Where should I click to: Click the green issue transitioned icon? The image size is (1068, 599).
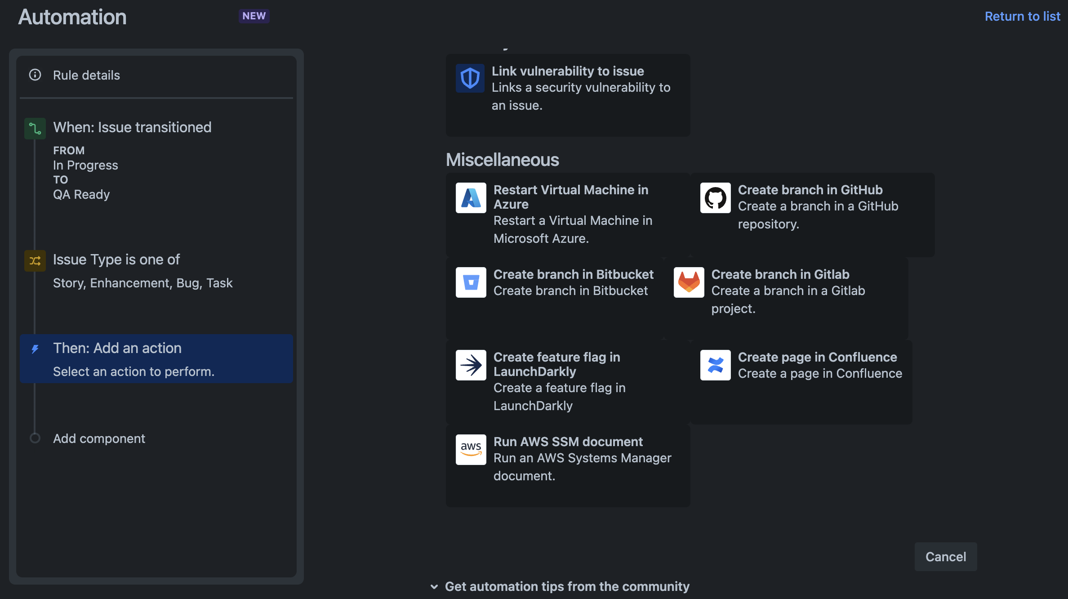[35, 128]
